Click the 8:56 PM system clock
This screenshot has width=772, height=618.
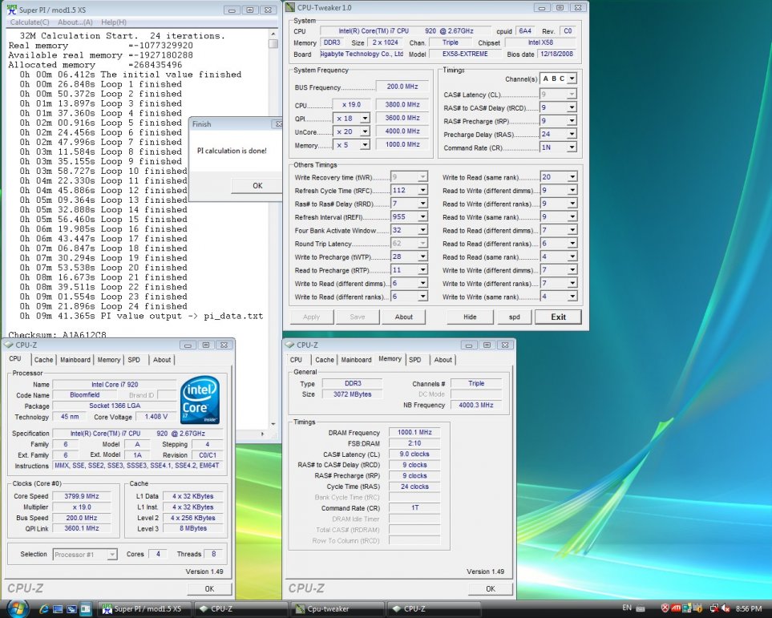click(749, 609)
